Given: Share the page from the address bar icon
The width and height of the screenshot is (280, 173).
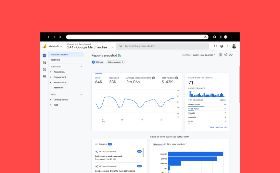Looking at the screenshot, I should [205, 37].
